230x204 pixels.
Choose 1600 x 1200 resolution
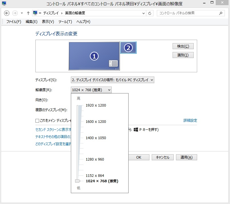pos(96,122)
